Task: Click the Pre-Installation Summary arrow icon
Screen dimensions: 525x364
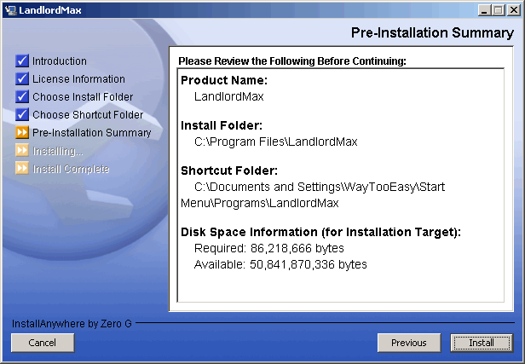Action: coord(22,132)
